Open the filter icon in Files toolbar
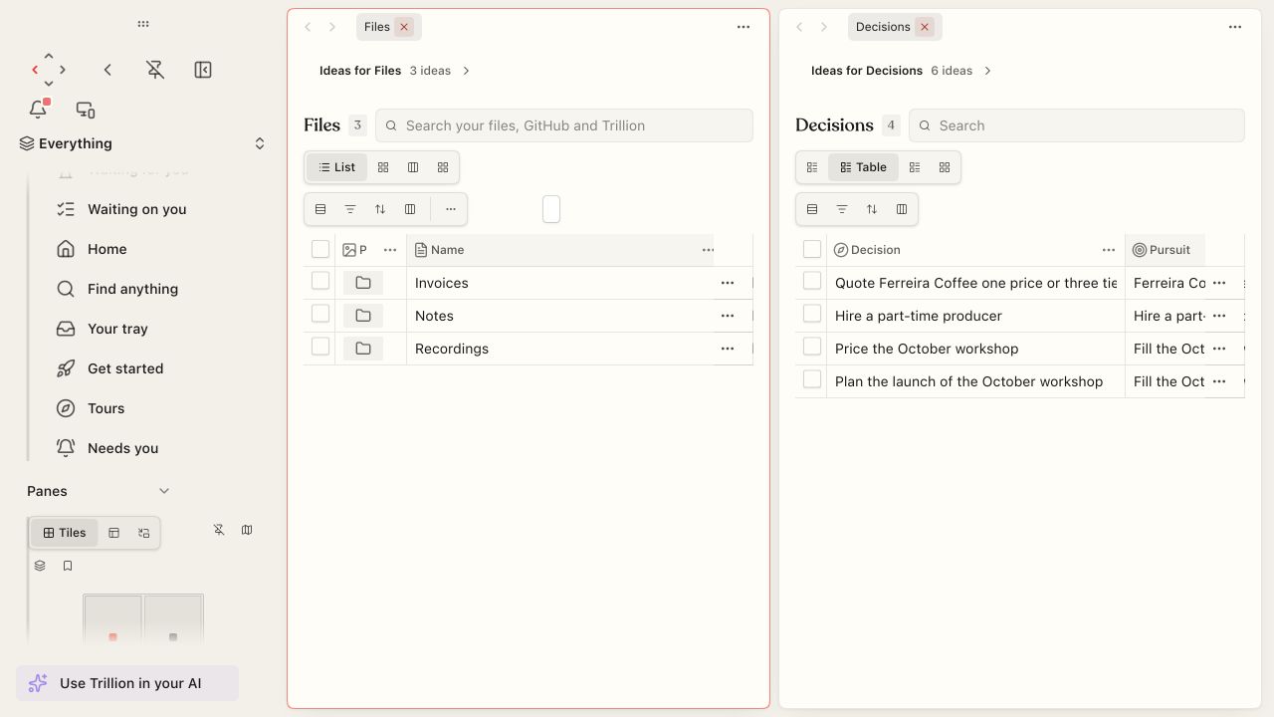Screen dimensions: 1274x717 pyautogui.click(x=350, y=209)
